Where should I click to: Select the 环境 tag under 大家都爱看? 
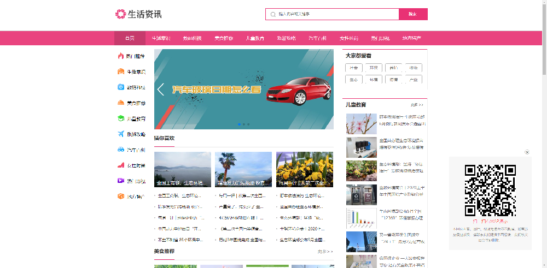(374, 79)
